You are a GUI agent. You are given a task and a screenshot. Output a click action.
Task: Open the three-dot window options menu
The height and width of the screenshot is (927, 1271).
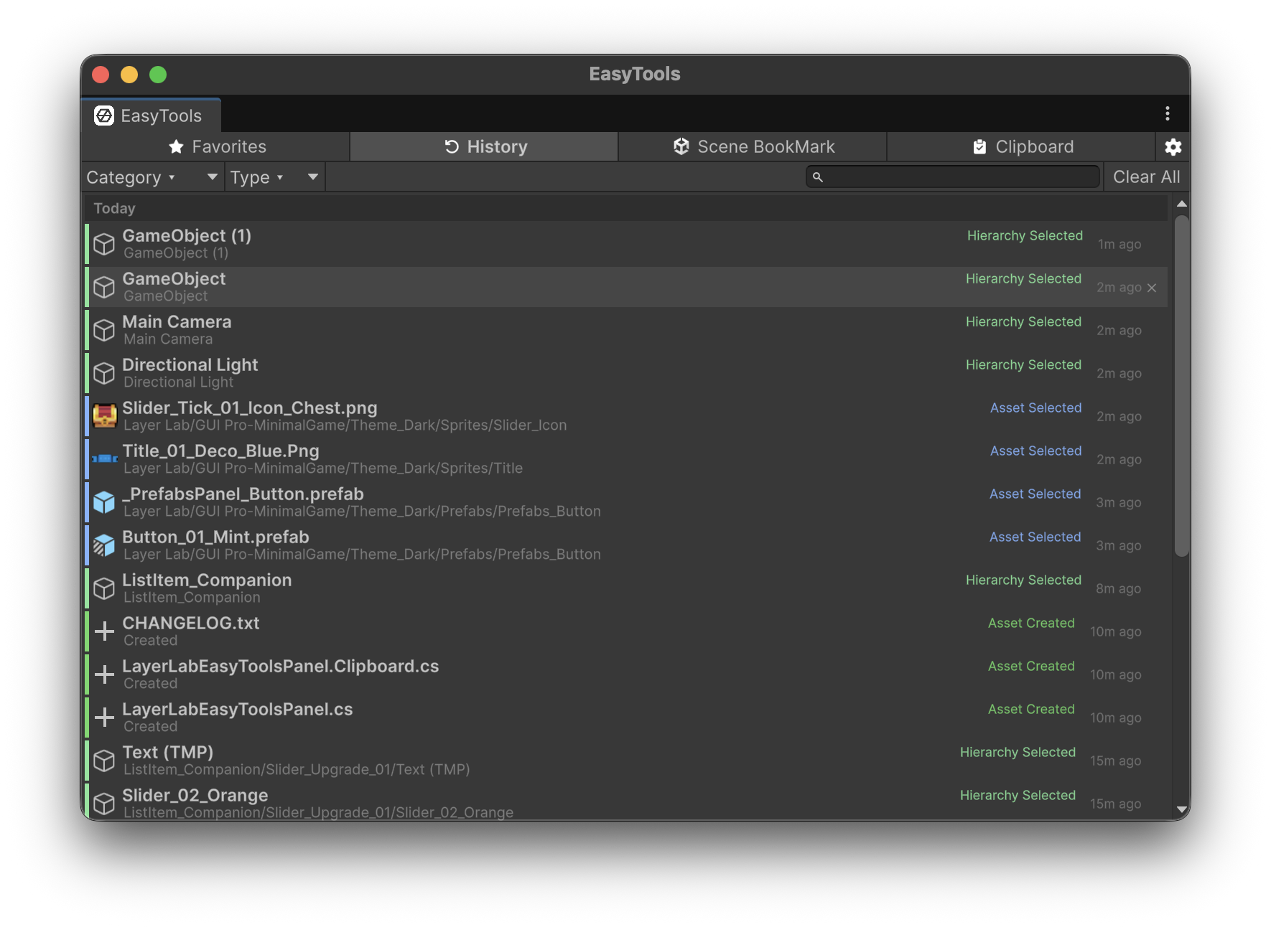(x=1168, y=113)
